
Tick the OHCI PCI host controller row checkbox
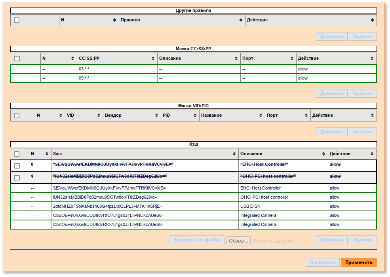coord(17,178)
